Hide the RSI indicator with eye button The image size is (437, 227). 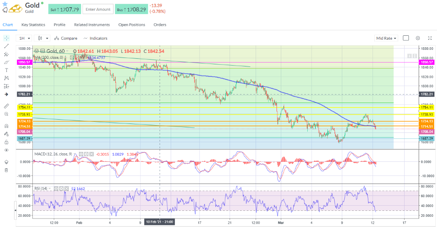(56, 189)
